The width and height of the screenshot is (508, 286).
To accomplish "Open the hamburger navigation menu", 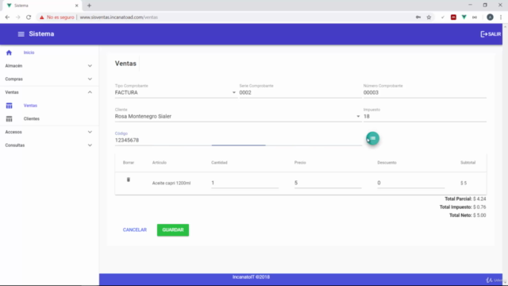I will pyautogui.click(x=21, y=34).
